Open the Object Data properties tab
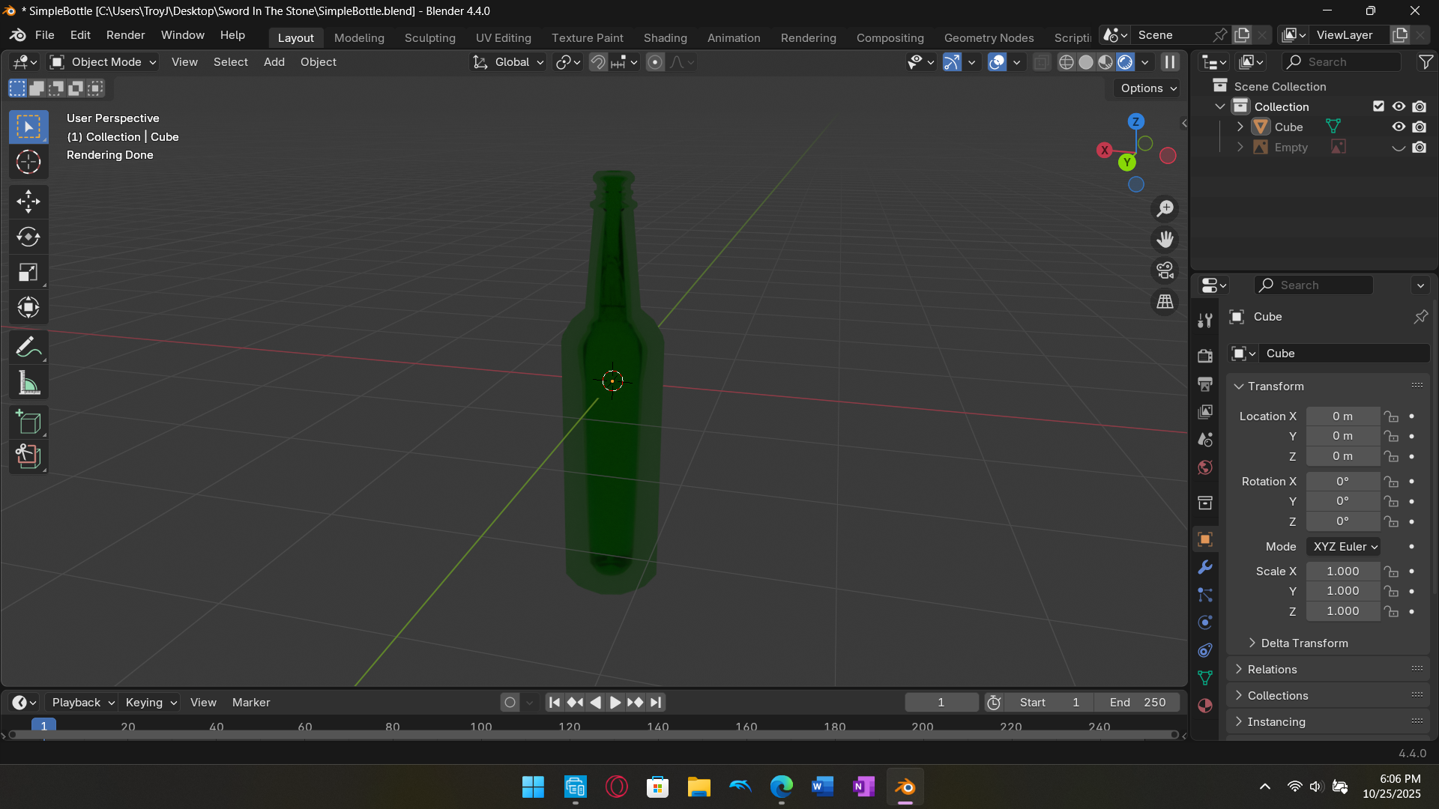The width and height of the screenshot is (1439, 809). (x=1205, y=678)
